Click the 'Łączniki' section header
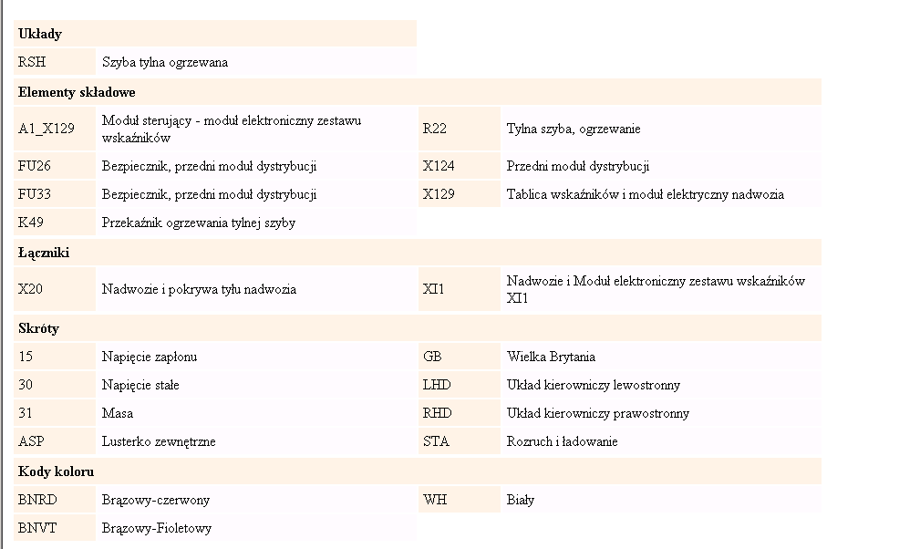920x549 pixels. (44, 253)
